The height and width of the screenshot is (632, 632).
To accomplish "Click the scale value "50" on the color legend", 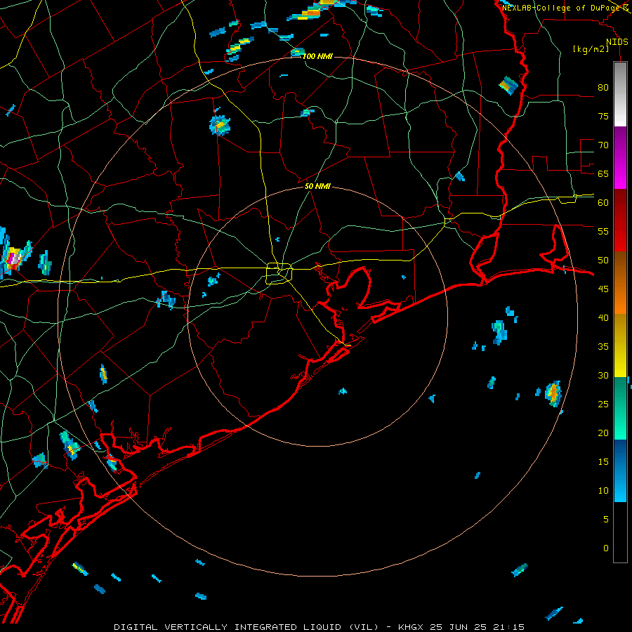I will click(x=603, y=261).
